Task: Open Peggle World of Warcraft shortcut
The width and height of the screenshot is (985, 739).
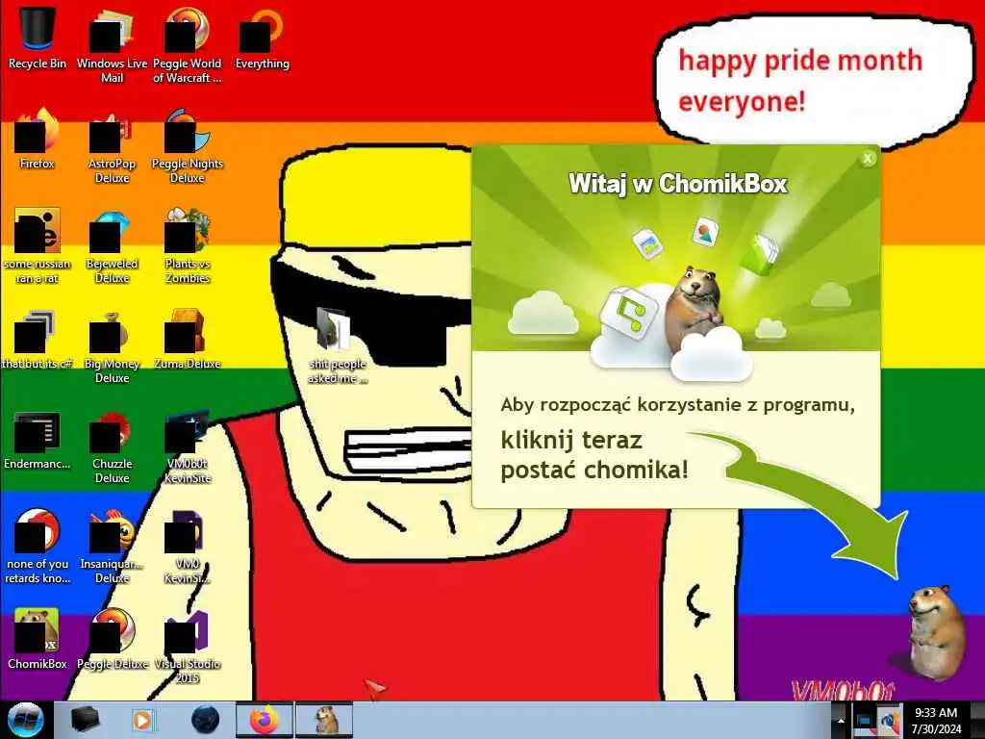Action: [188, 45]
